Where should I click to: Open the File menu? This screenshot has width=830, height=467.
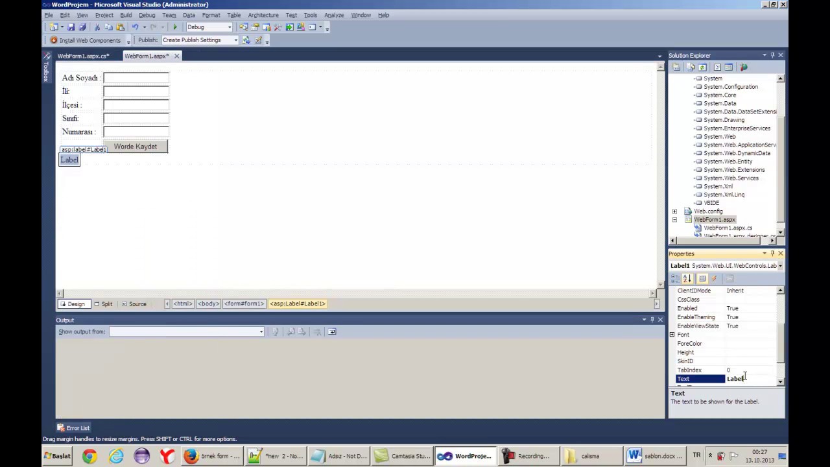(x=49, y=15)
